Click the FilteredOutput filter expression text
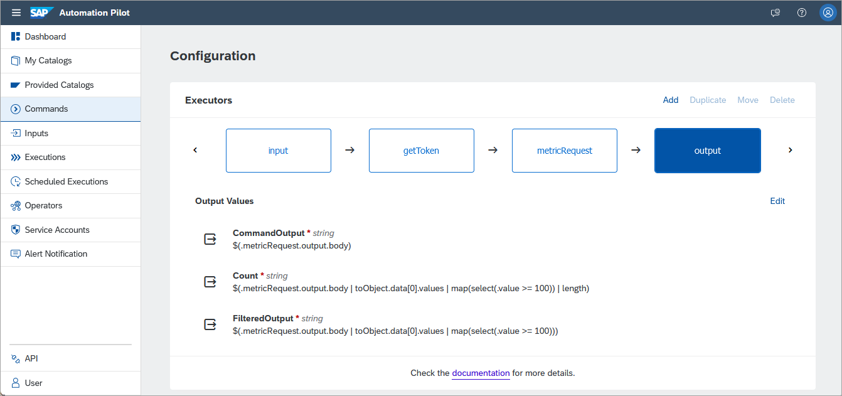Image resolution: width=842 pixels, height=396 pixels. click(395, 331)
